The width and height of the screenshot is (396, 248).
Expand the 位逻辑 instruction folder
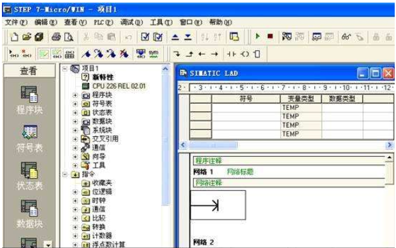(x=75, y=192)
